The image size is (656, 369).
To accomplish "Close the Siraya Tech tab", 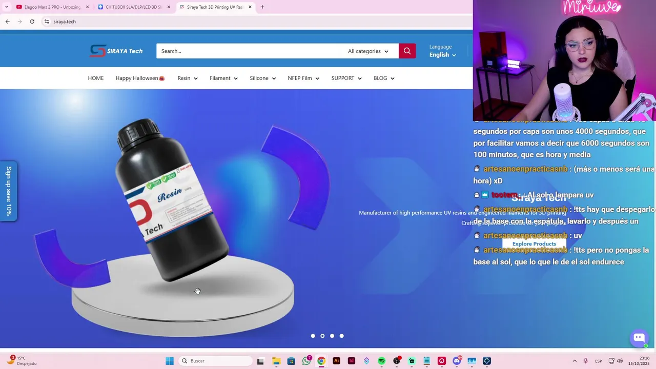I will tap(250, 7).
